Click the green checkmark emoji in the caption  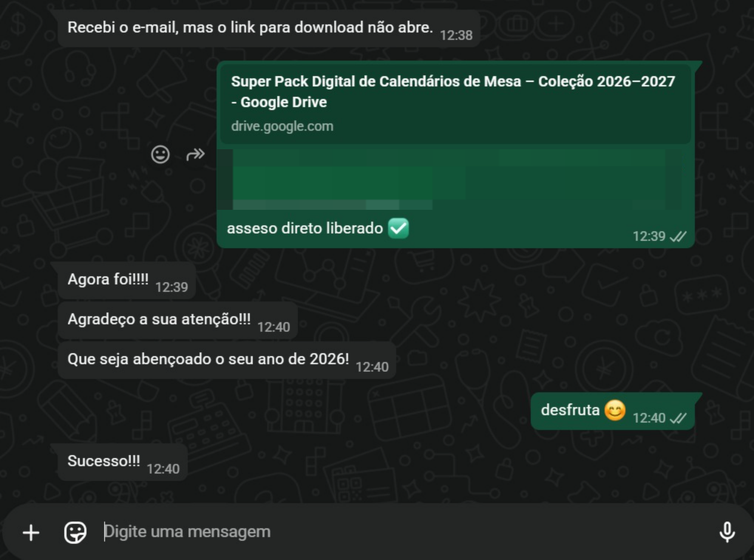click(x=398, y=228)
